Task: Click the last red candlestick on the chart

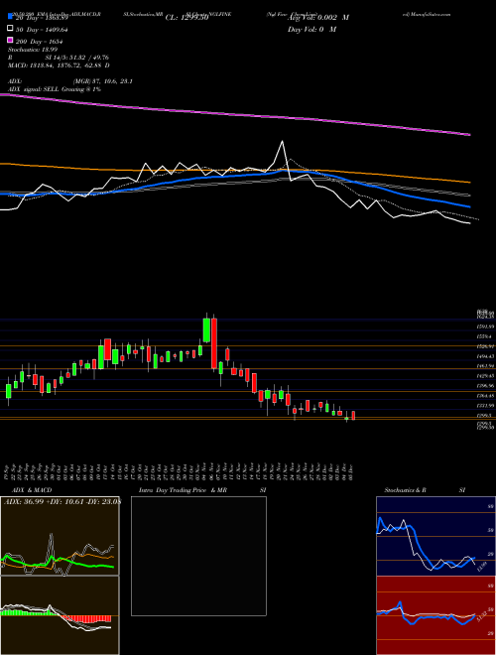Action: point(353,415)
